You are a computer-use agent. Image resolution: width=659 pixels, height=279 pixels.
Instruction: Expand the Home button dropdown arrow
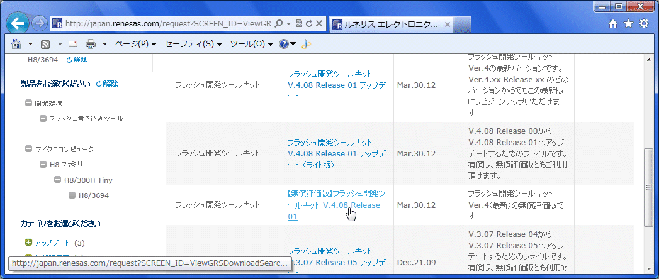pyautogui.click(x=30, y=44)
